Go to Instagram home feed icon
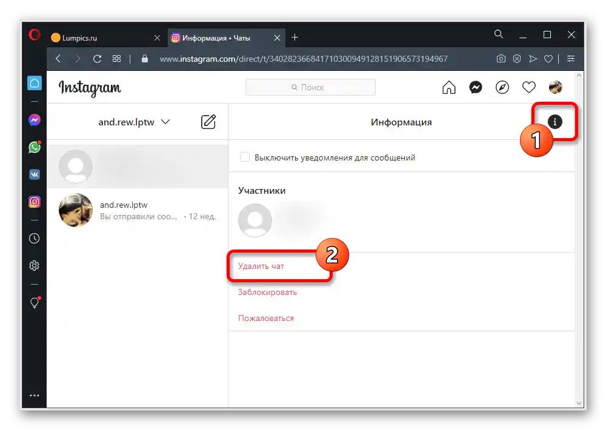The height and width of the screenshot is (430, 606). pyautogui.click(x=448, y=87)
